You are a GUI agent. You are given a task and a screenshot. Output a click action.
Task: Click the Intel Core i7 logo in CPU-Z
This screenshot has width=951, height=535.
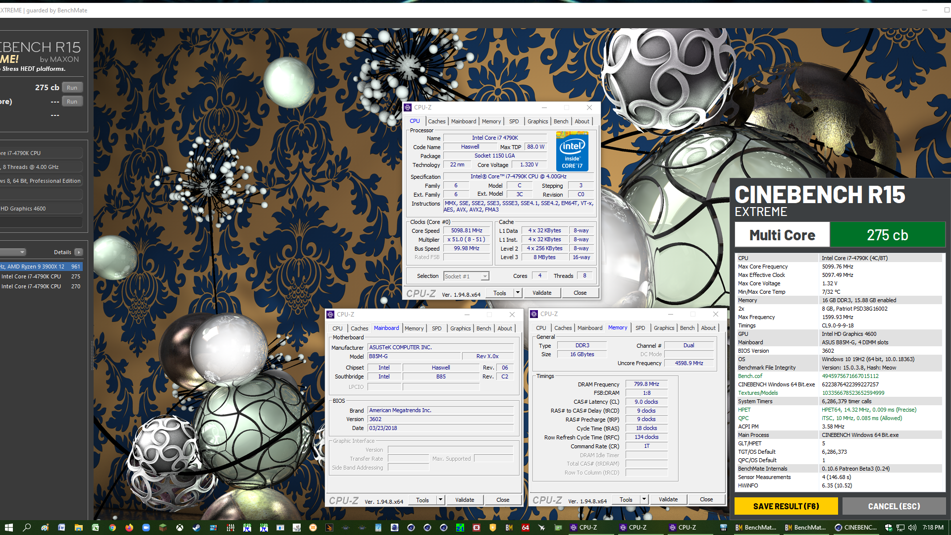(572, 151)
